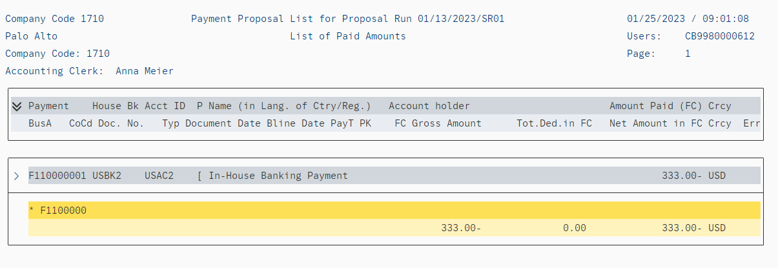Click the user ID CB9980000612
778x268 pixels.
tap(720, 36)
